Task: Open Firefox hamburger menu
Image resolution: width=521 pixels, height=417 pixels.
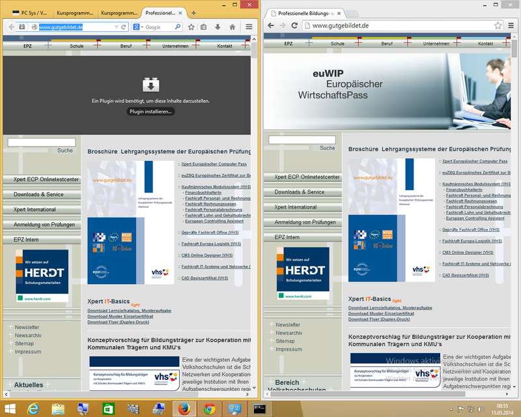Action: point(249,27)
